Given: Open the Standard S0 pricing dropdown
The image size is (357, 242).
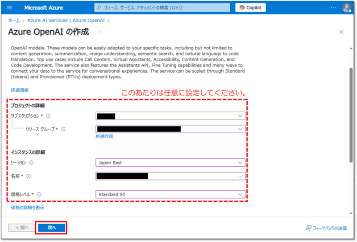Looking at the screenshot, I should pos(170,194).
